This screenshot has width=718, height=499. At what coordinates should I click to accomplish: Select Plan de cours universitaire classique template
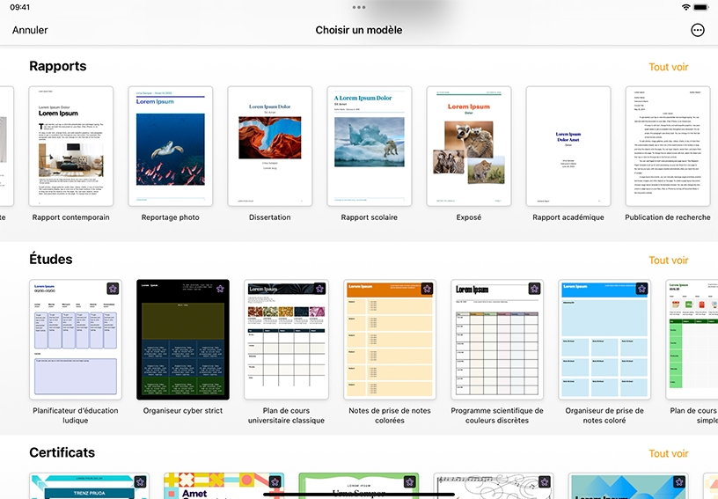(x=286, y=340)
